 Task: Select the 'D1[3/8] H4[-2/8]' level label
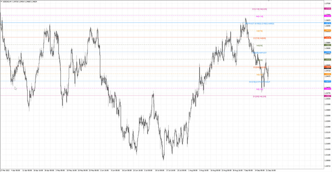[x=260, y=96]
